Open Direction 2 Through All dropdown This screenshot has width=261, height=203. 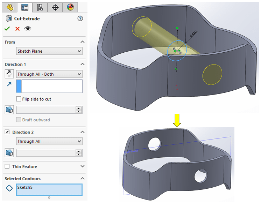tap(49, 141)
